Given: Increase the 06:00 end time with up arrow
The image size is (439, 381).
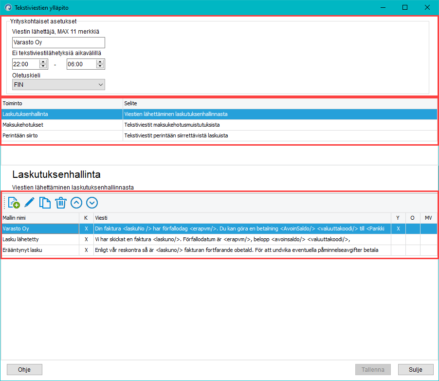Looking at the screenshot, I should pos(100,62).
